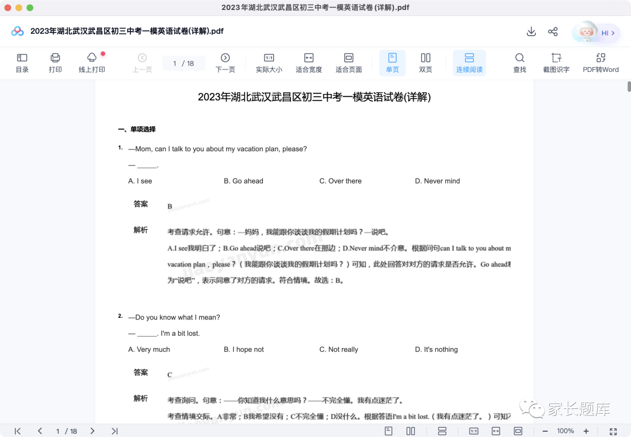Click the Baidu Netdisk logo icon
The width and height of the screenshot is (631, 437).
point(18,31)
